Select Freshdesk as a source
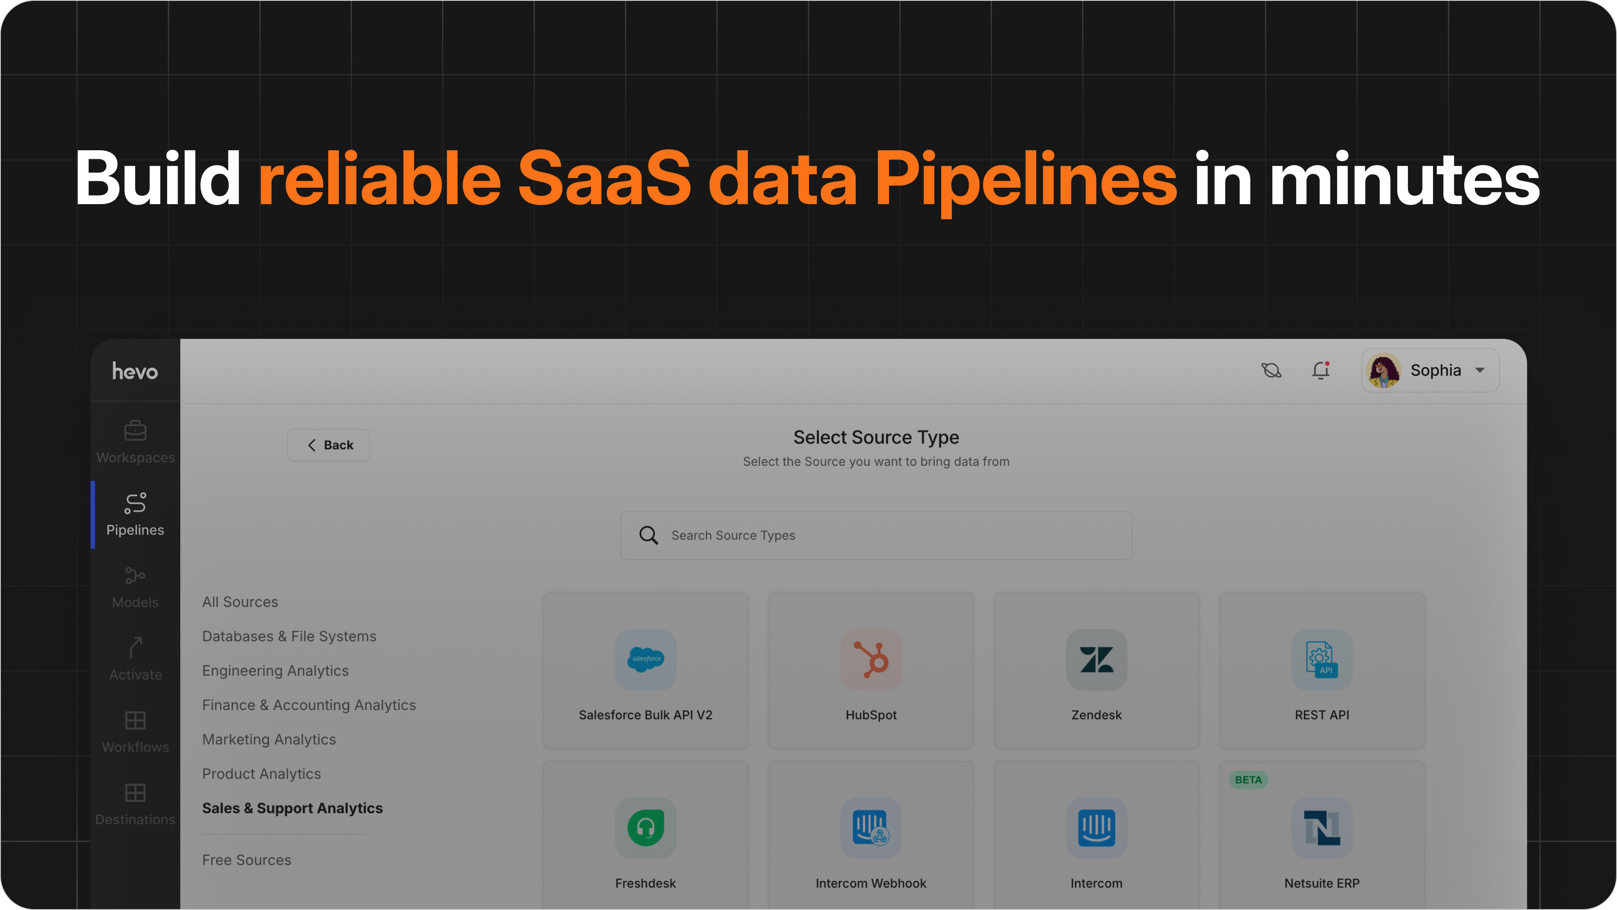 (645, 841)
